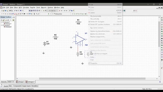This screenshot has width=163, height=92.
Task: Click the Undo arrow icon
Action: point(21,11)
